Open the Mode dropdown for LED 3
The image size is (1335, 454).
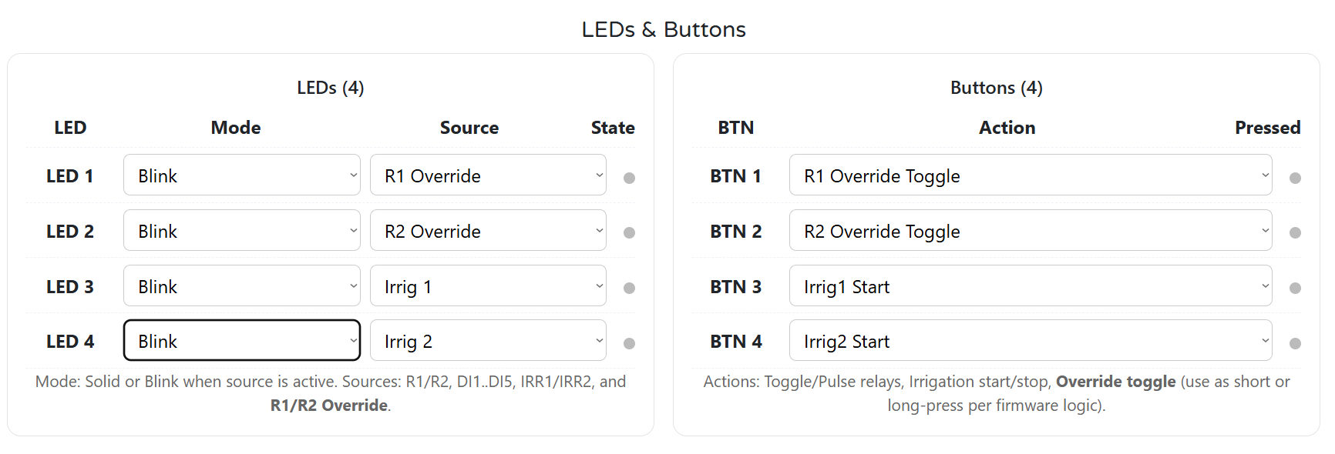(x=241, y=285)
